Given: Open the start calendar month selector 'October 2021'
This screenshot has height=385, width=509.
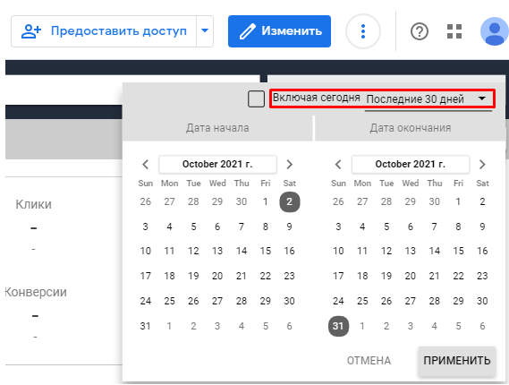Looking at the screenshot, I should click(217, 164).
